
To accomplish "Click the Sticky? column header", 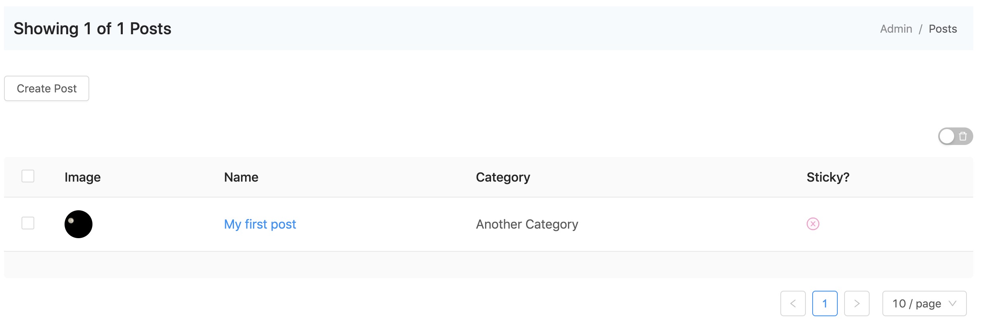I will [828, 177].
